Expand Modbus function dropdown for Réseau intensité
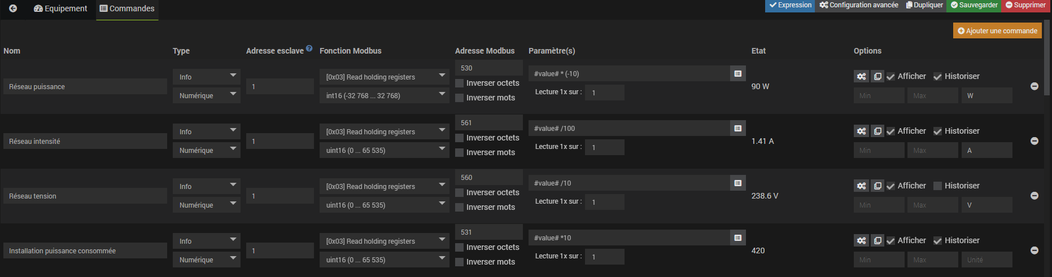 click(x=384, y=131)
